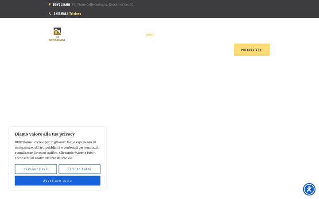Click the location pin icon

click(50, 4)
